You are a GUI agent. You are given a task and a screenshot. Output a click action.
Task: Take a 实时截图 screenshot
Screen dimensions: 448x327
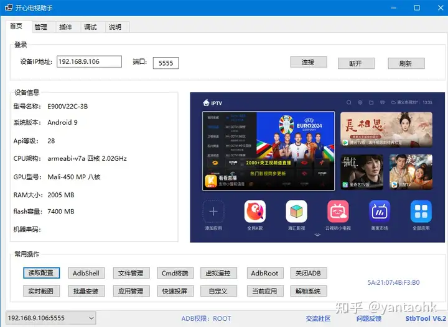[41, 291]
